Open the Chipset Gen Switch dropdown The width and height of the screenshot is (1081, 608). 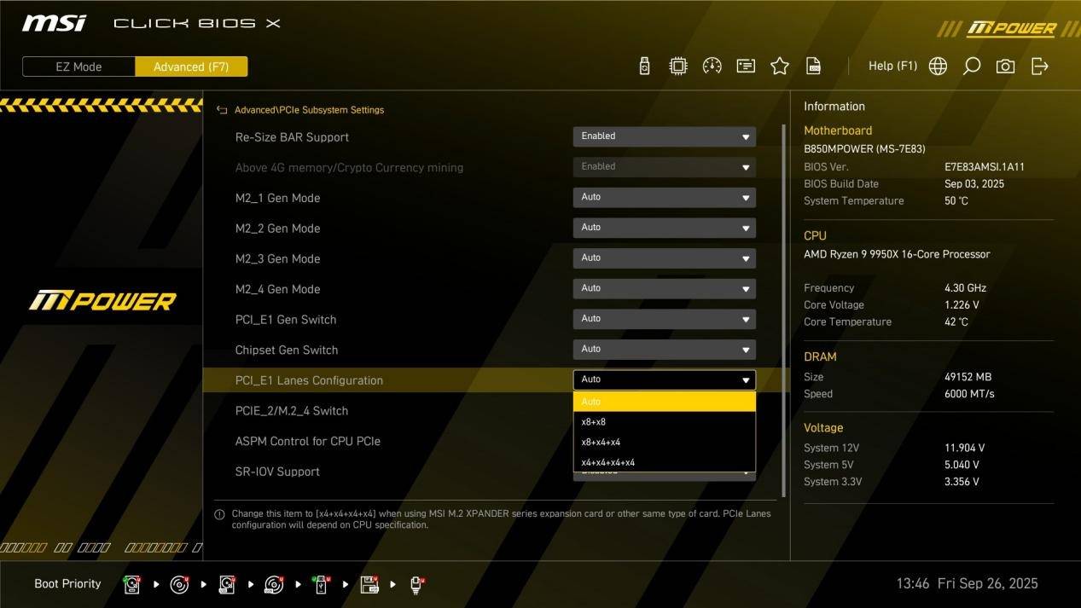click(664, 350)
